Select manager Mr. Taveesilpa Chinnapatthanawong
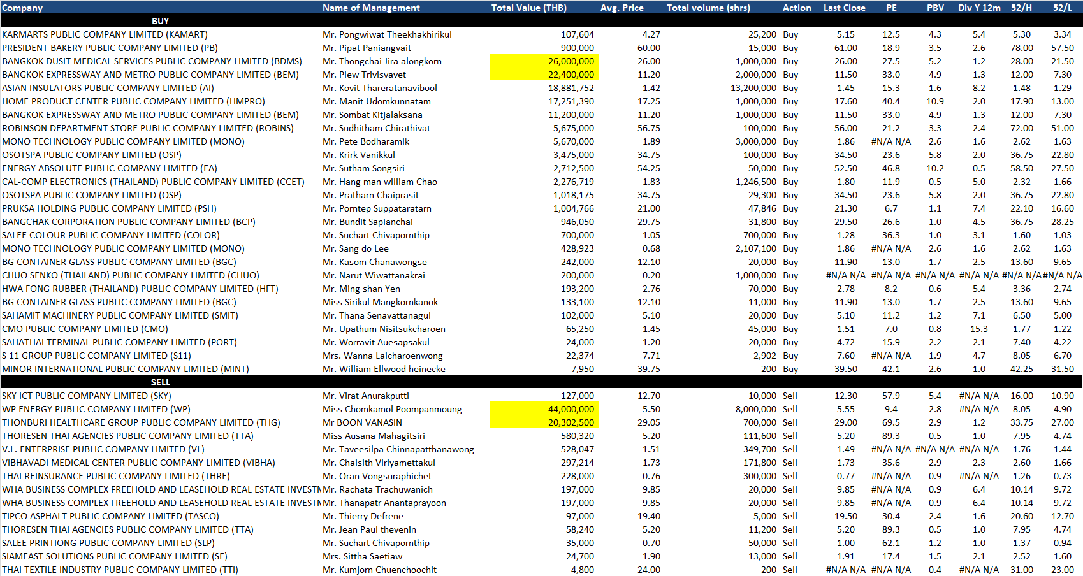This screenshot has height=576, width=1083. tap(398, 449)
